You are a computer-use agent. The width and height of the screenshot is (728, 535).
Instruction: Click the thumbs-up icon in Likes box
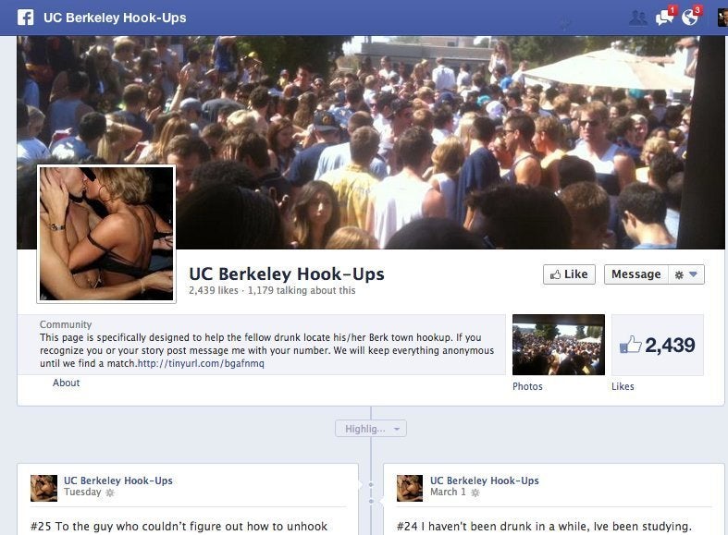[631, 345]
